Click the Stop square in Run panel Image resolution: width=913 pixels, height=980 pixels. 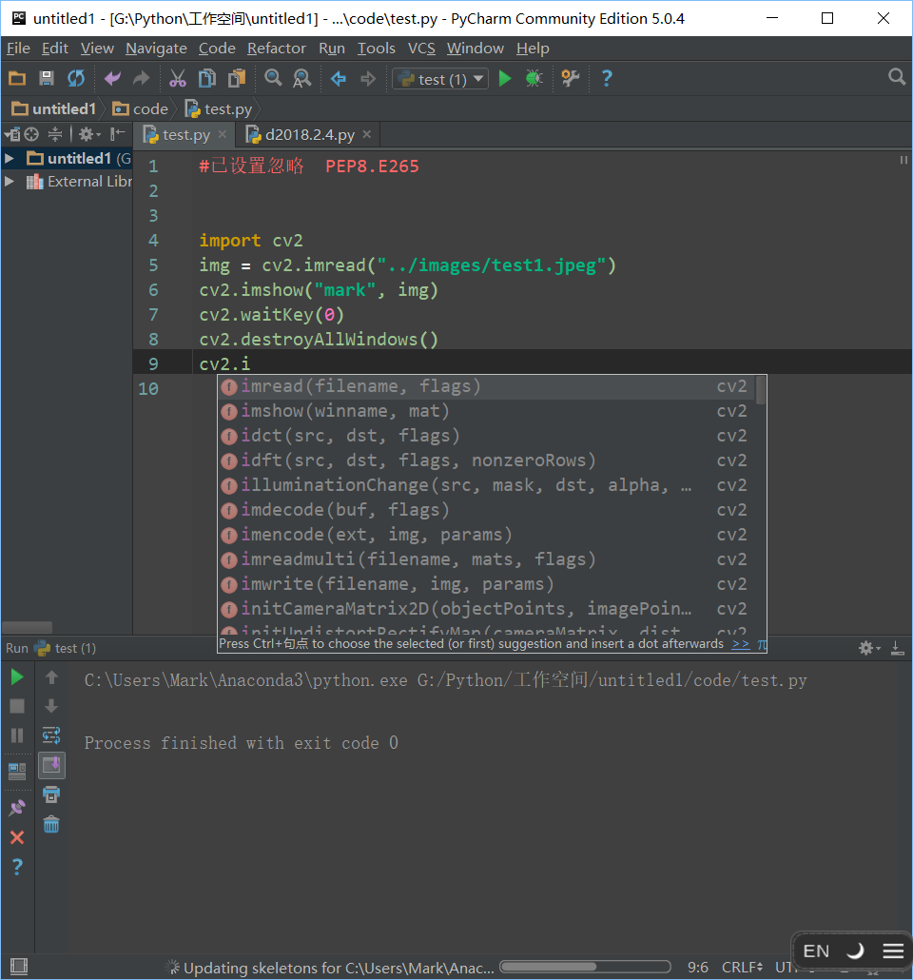17,706
